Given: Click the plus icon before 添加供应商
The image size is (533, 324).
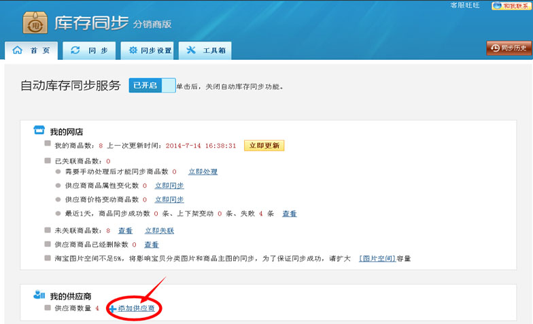Looking at the screenshot, I should [x=113, y=309].
